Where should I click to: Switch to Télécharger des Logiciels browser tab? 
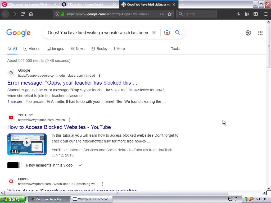28,4
